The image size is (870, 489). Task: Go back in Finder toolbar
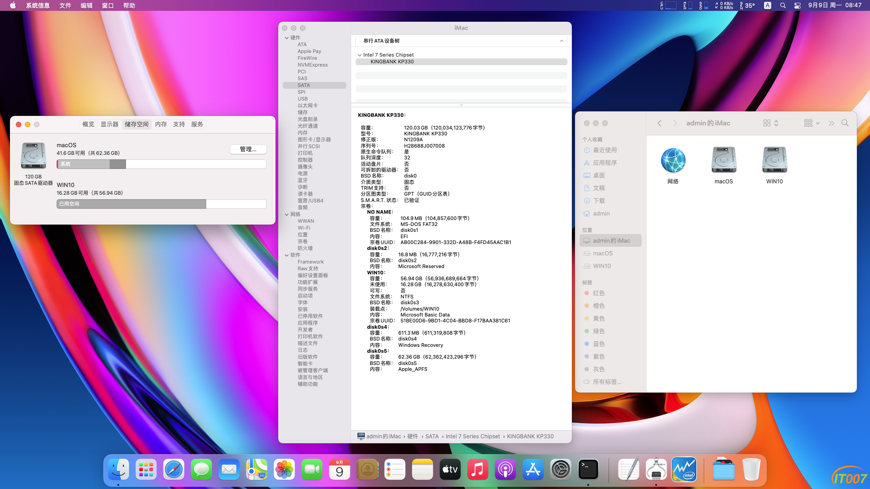[659, 123]
